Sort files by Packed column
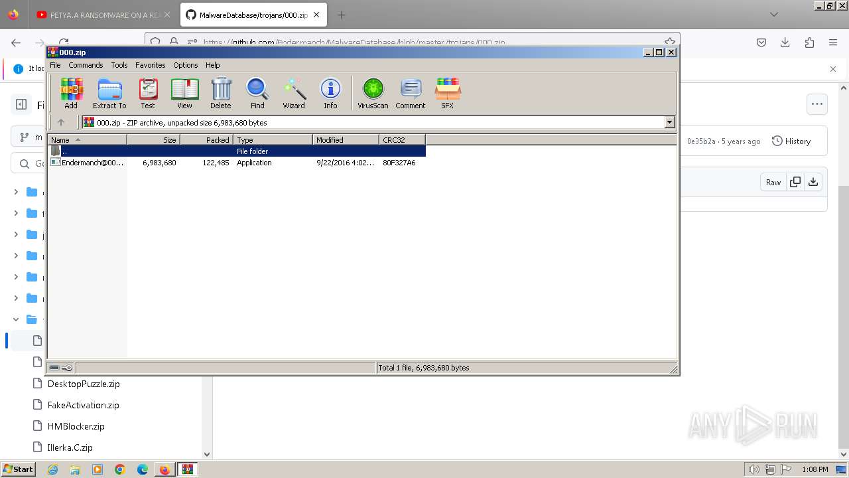849x478 pixels. (206, 139)
